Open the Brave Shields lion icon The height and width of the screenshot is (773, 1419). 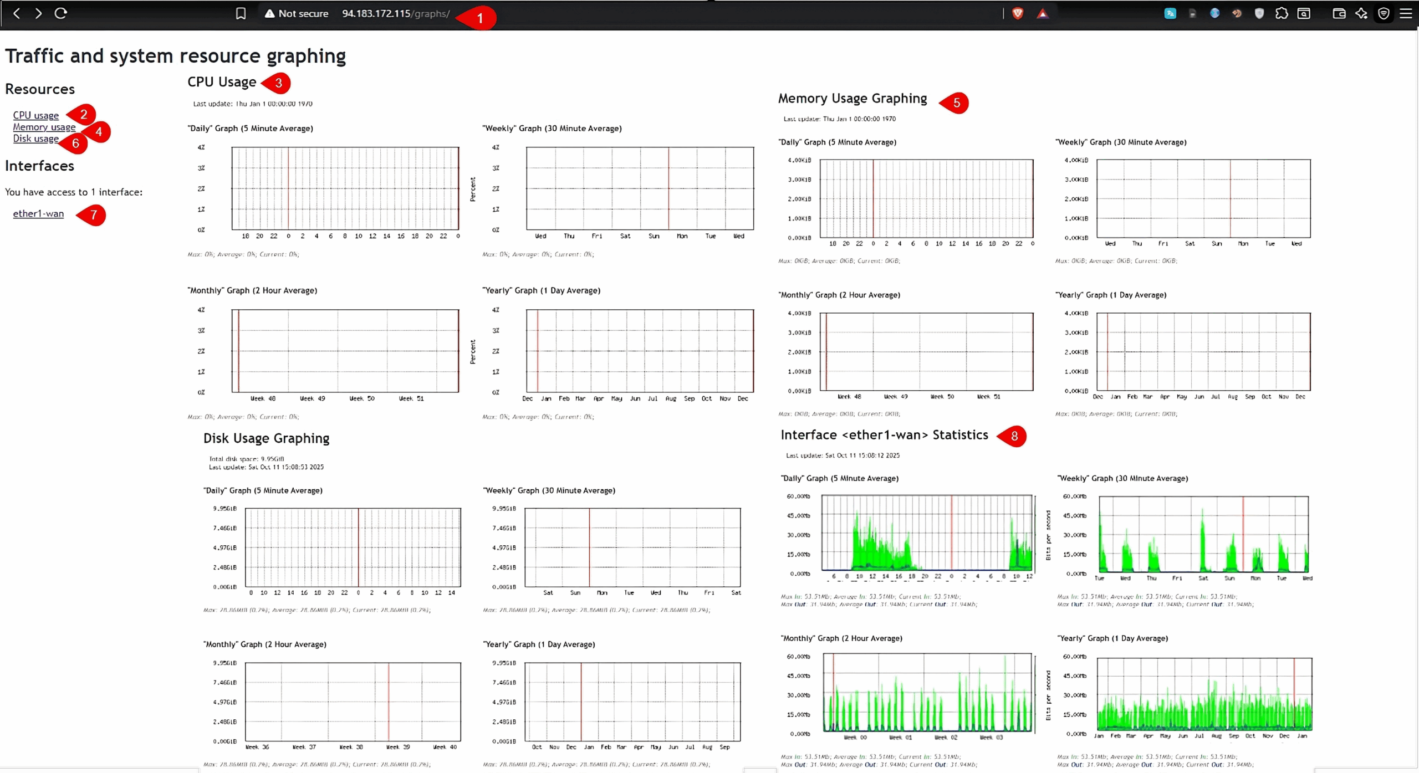coord(1018,13)
